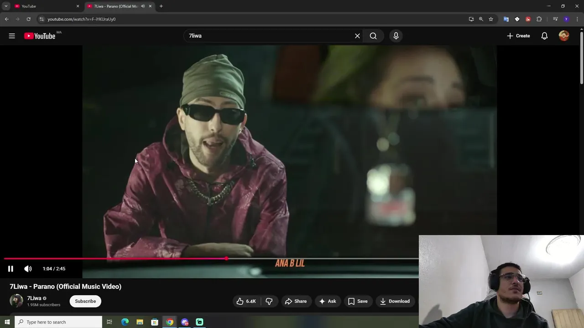Open the purple gamepad app on taskbar

(x=185, y=322)
